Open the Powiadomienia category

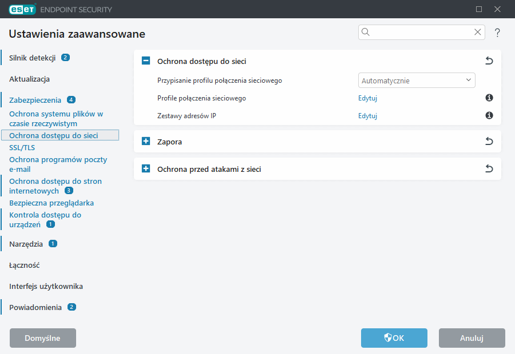(35, 307)
